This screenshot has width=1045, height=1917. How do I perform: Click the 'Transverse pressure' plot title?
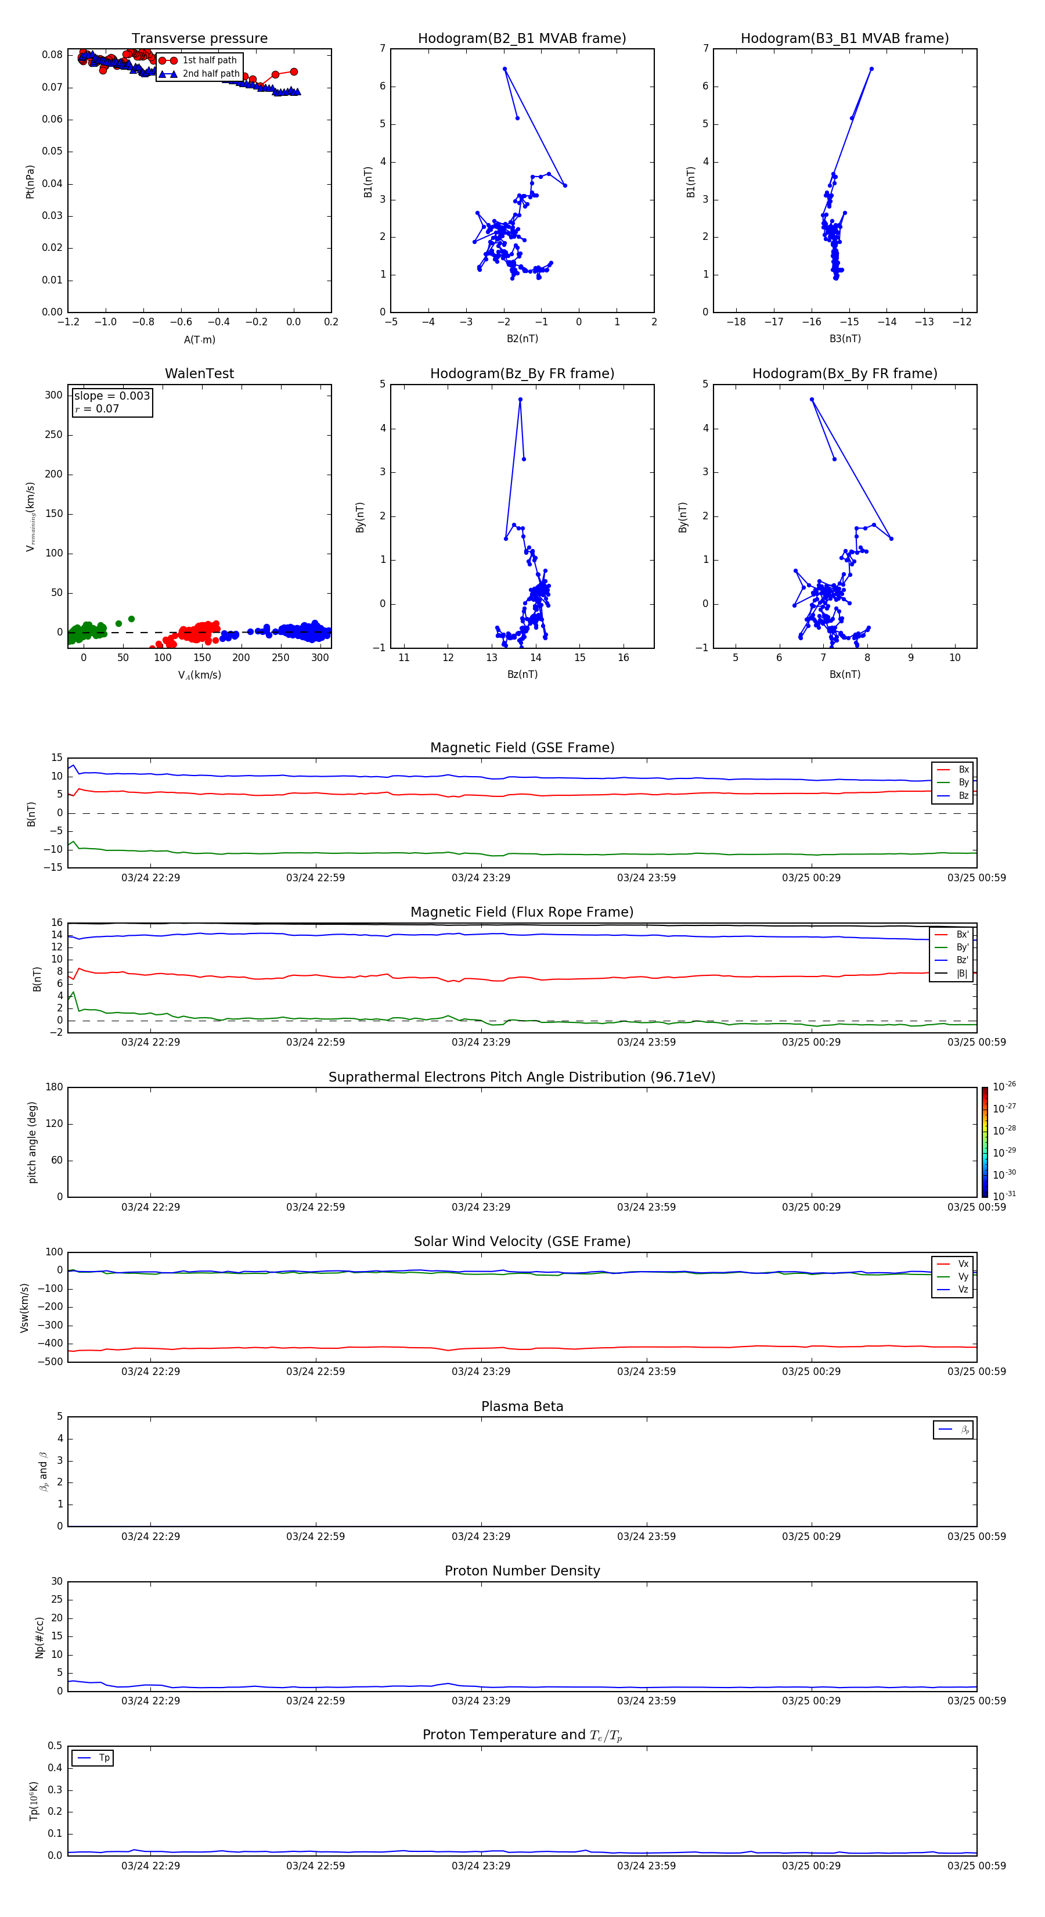pyautogui.click(x=199, y=39)
